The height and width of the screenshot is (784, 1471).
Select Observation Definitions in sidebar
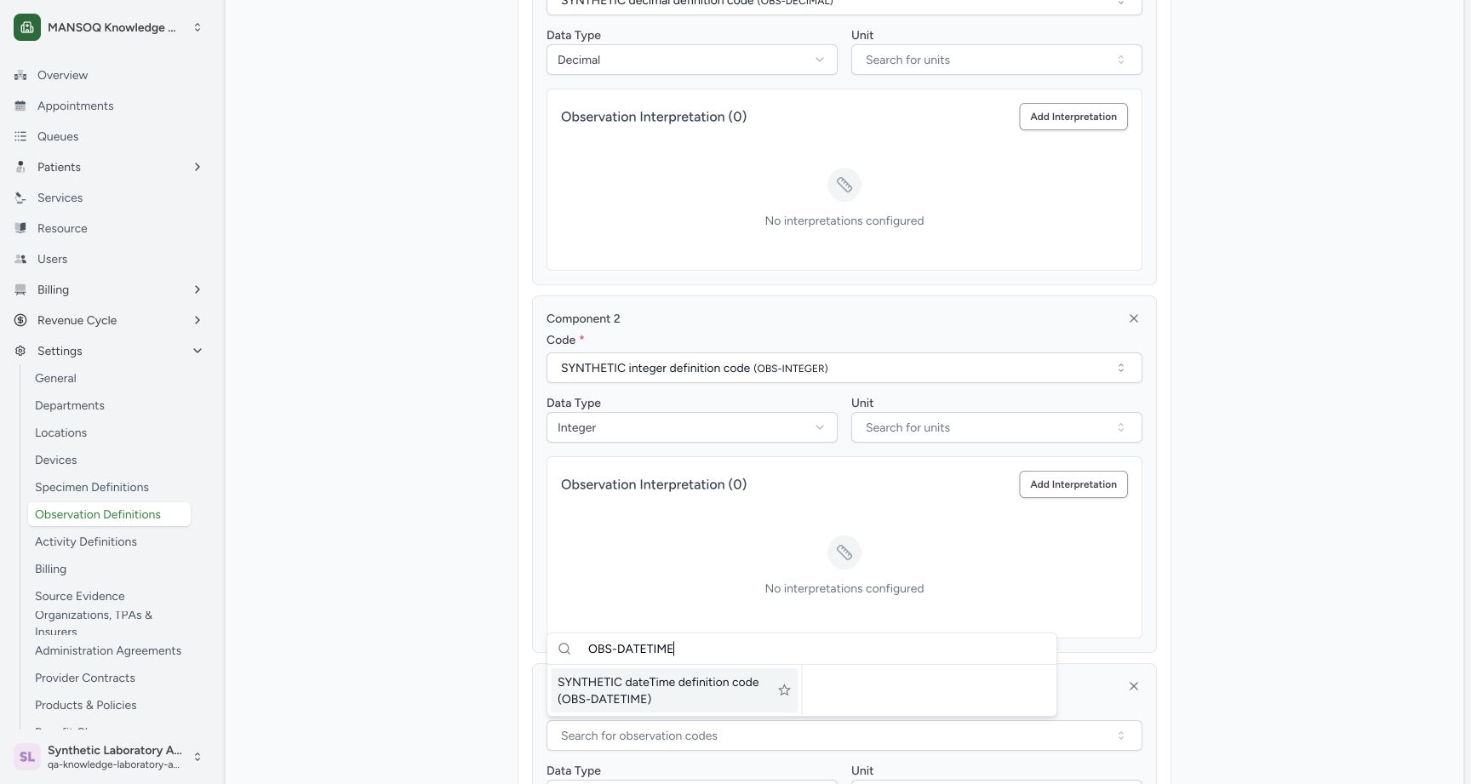tap(109, 514)
